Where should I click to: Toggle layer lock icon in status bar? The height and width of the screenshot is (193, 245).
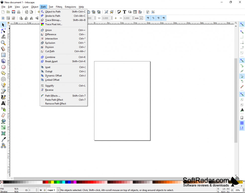tap(44, 190)
